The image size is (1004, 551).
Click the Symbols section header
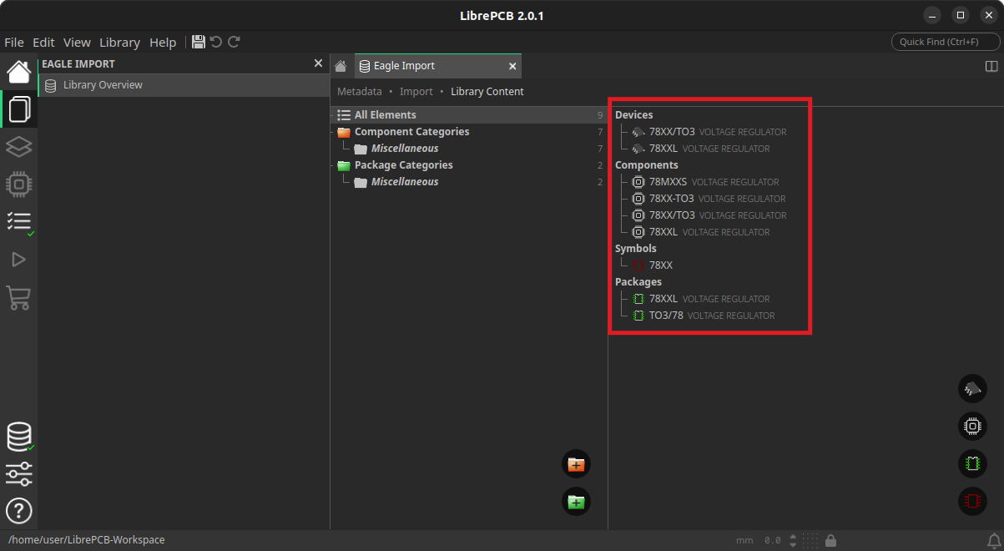coord(636,249)
